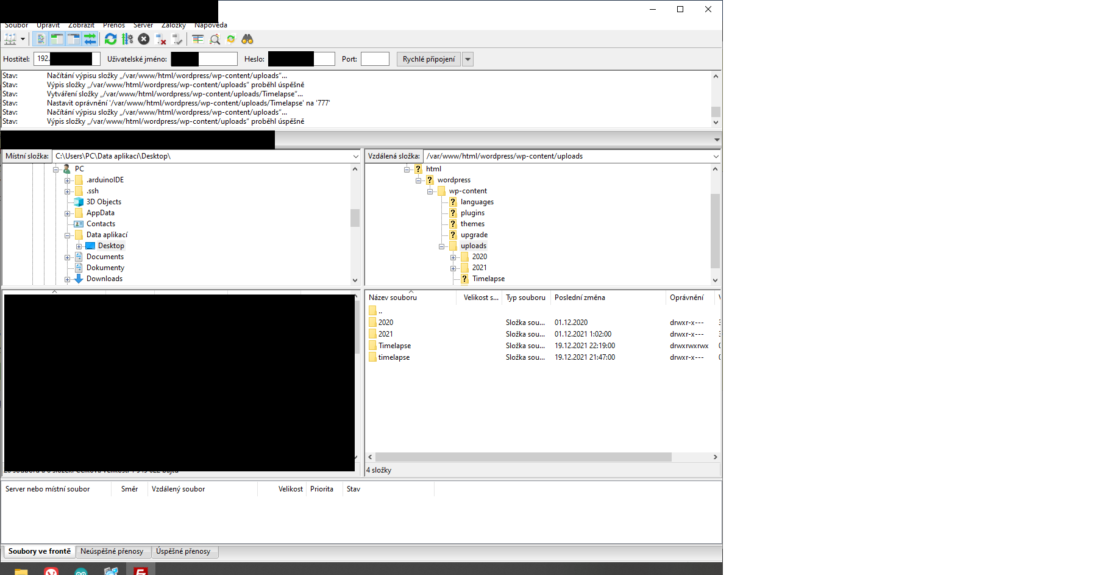Sort by the Poslední změna column
Viewport: 1116px width, 575px height.
[608, 298]
